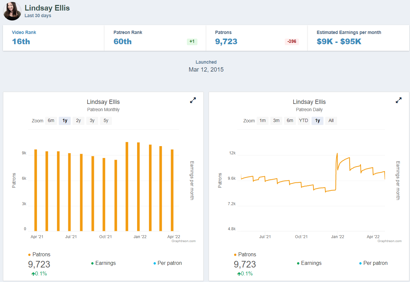Select 6m zoom on Patreon Monthly chart
Screen dimensions: 410x282
coord(51,121)
